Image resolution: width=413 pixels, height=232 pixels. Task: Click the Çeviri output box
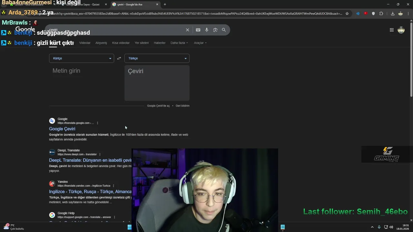click(x=157, y=83)
